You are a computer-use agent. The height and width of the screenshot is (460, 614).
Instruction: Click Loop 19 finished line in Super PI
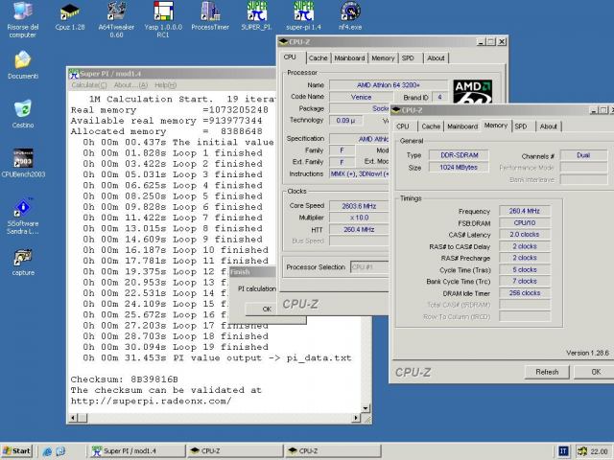point(176,347)
